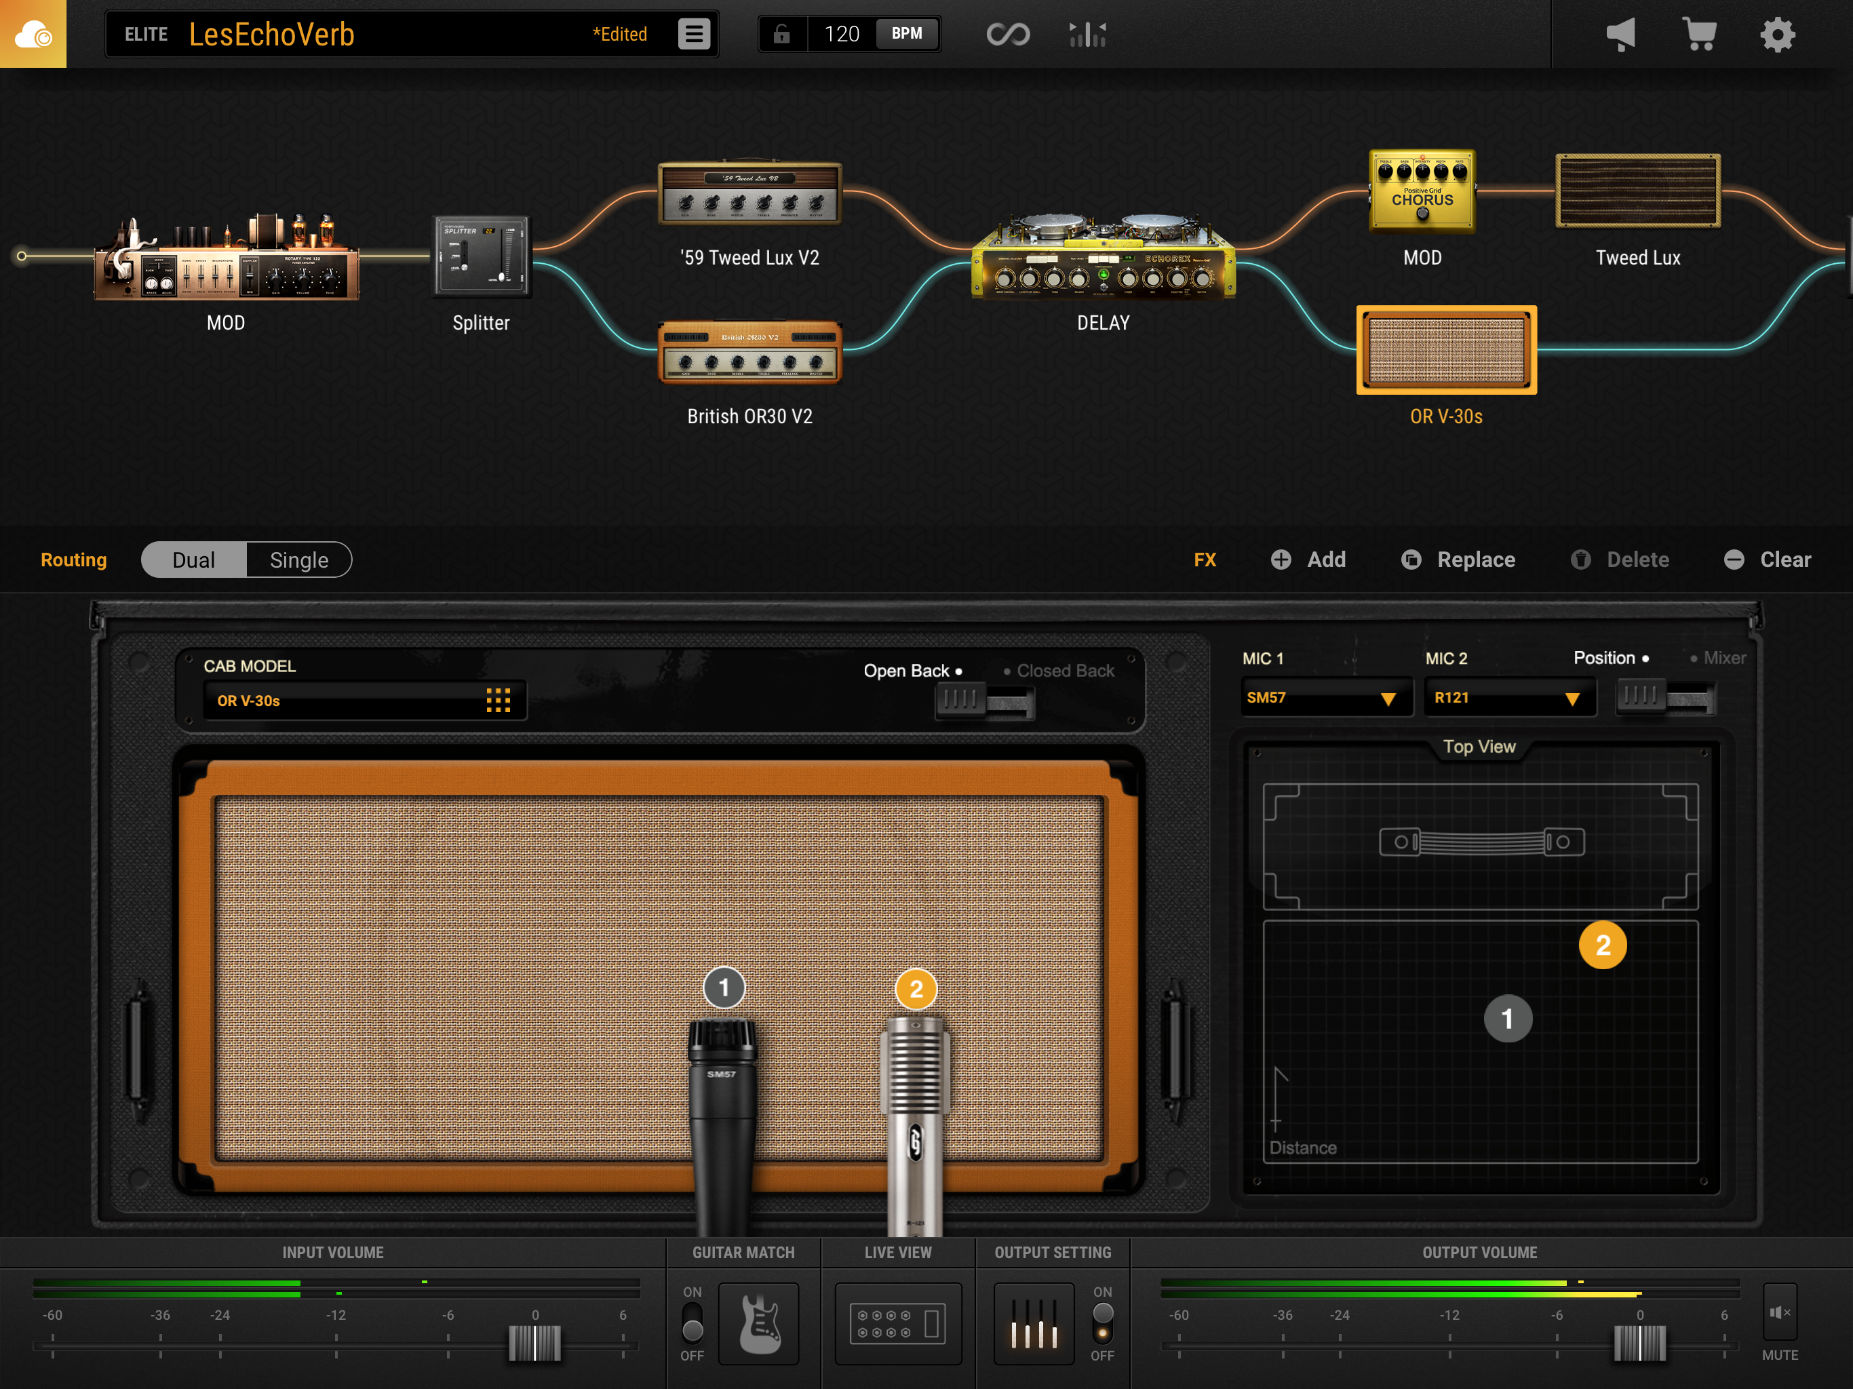Open the cab model grid browser
The height and width of the screenshot is (1389, 1853).
coord(499,701)
